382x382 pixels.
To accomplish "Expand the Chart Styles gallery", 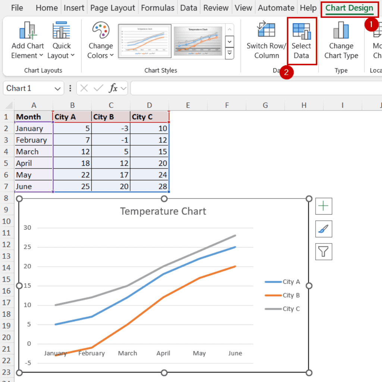I will (229, 53).
